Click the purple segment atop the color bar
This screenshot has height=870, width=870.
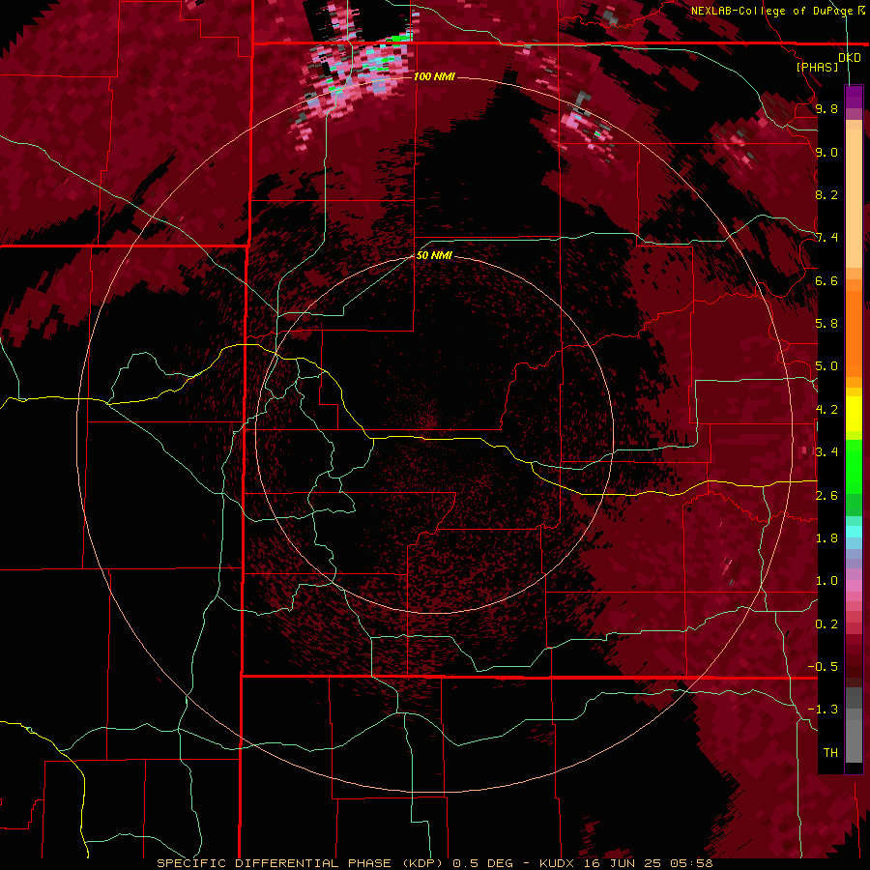tap(854, 97)
